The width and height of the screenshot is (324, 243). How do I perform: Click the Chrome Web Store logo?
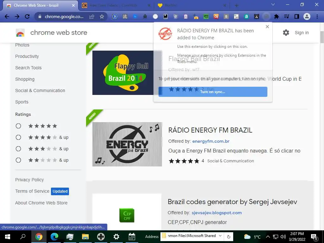tap(20, 33)
